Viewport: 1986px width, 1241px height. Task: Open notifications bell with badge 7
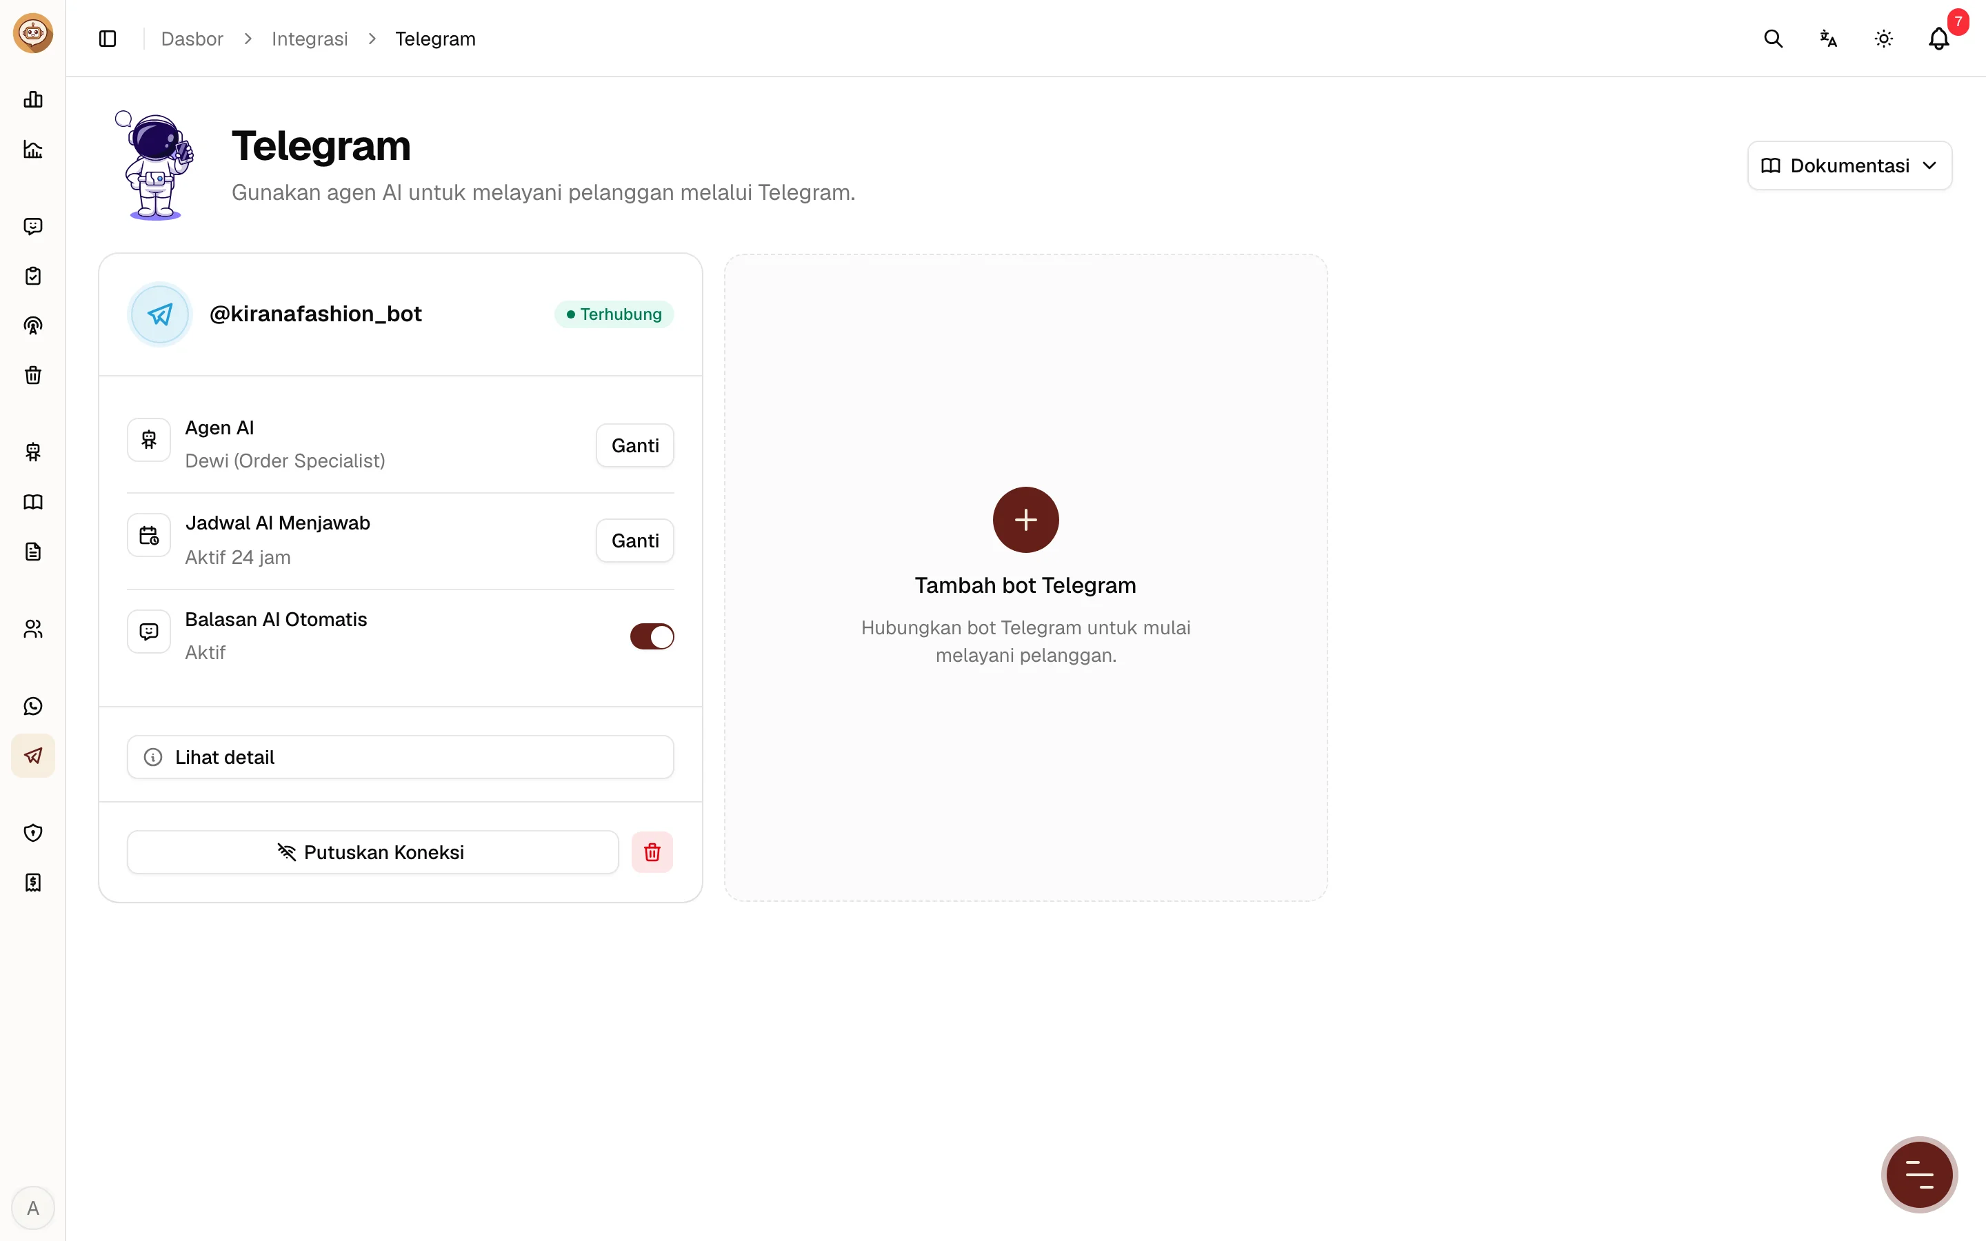click(1939, 39)
